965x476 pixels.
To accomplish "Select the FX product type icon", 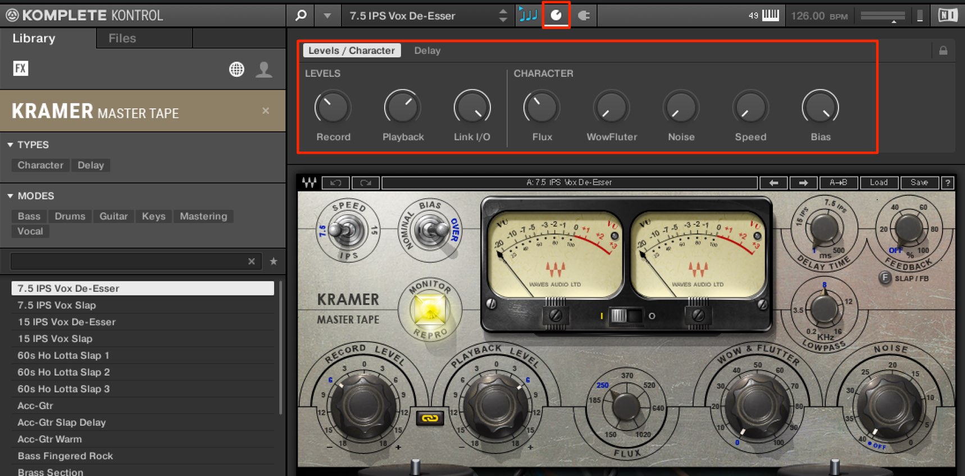I will click(21, 68).
